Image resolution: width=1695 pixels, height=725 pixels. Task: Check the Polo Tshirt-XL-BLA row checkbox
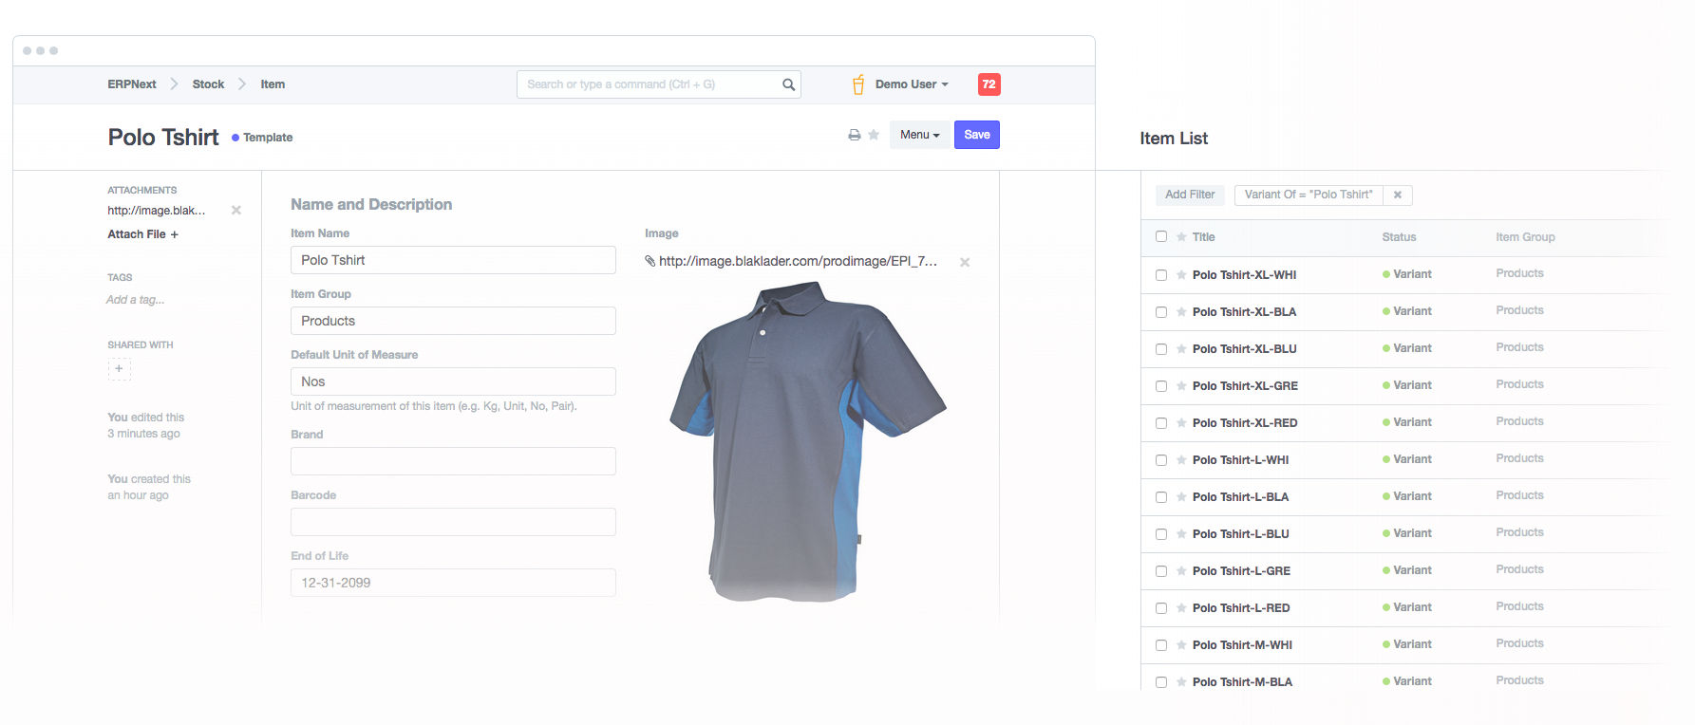pos(1161,312)
